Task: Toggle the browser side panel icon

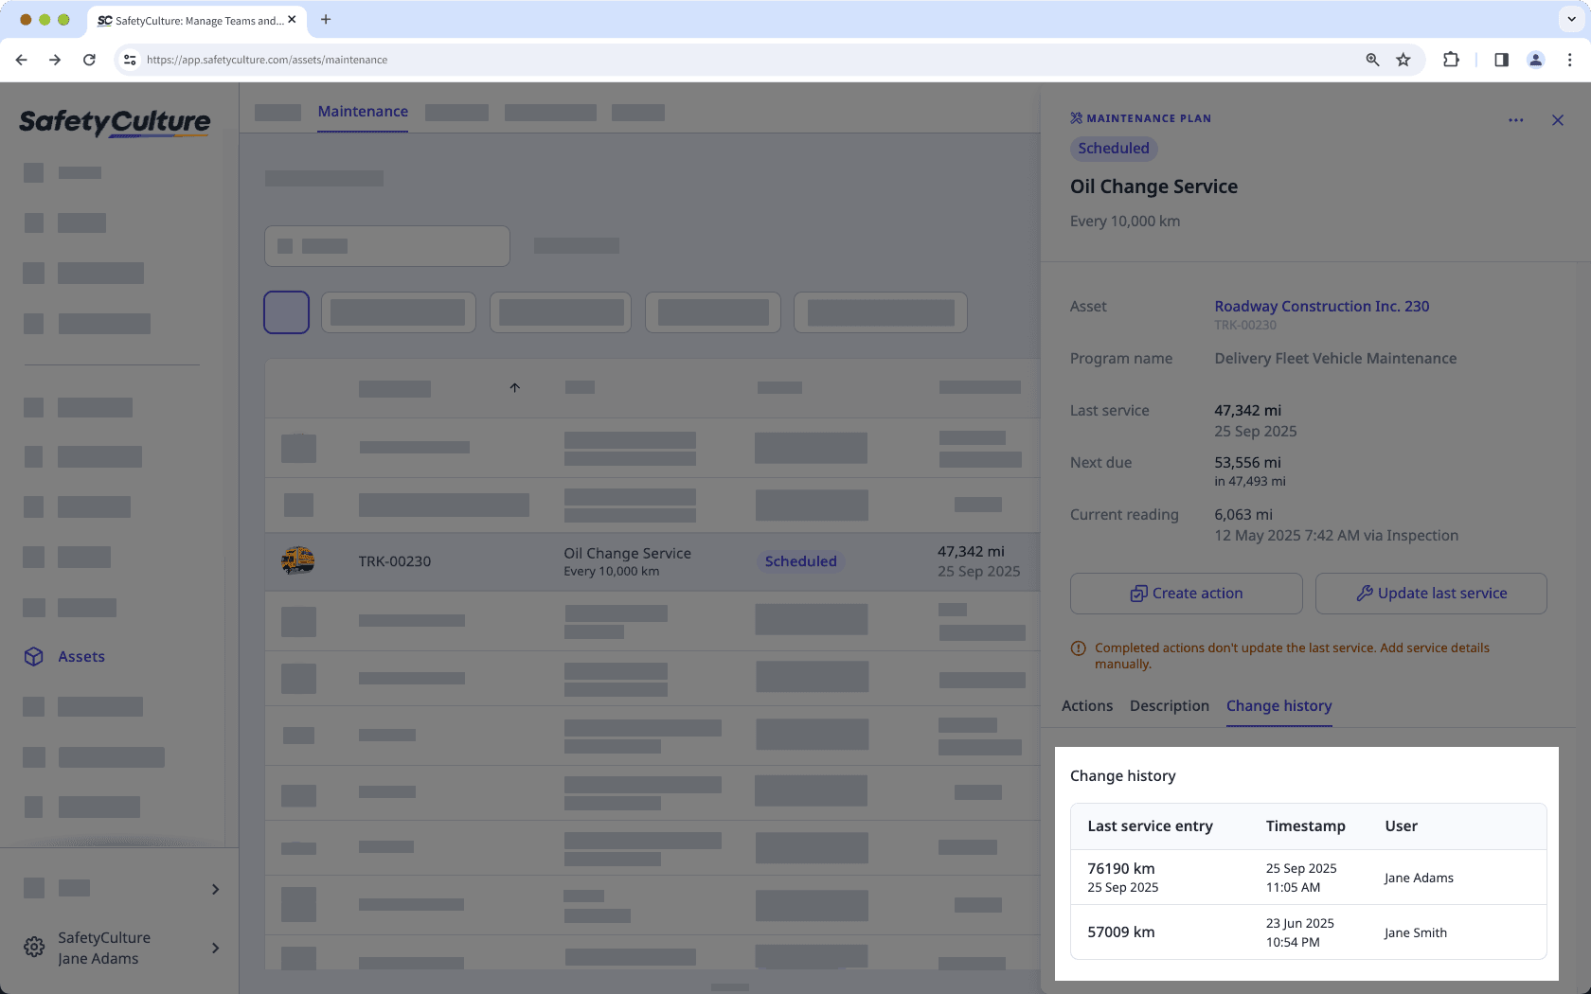Action: tap(1500, 59)
